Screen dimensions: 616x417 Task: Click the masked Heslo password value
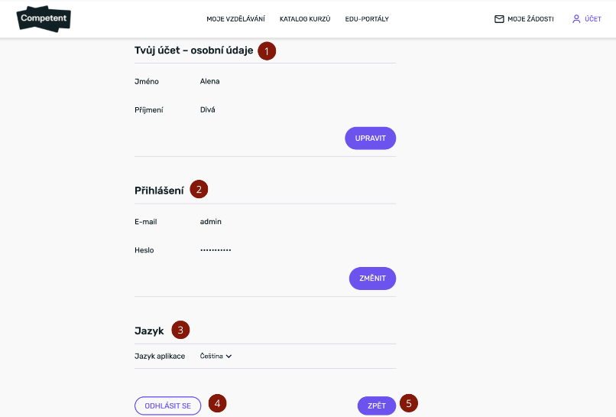point(216,250)
